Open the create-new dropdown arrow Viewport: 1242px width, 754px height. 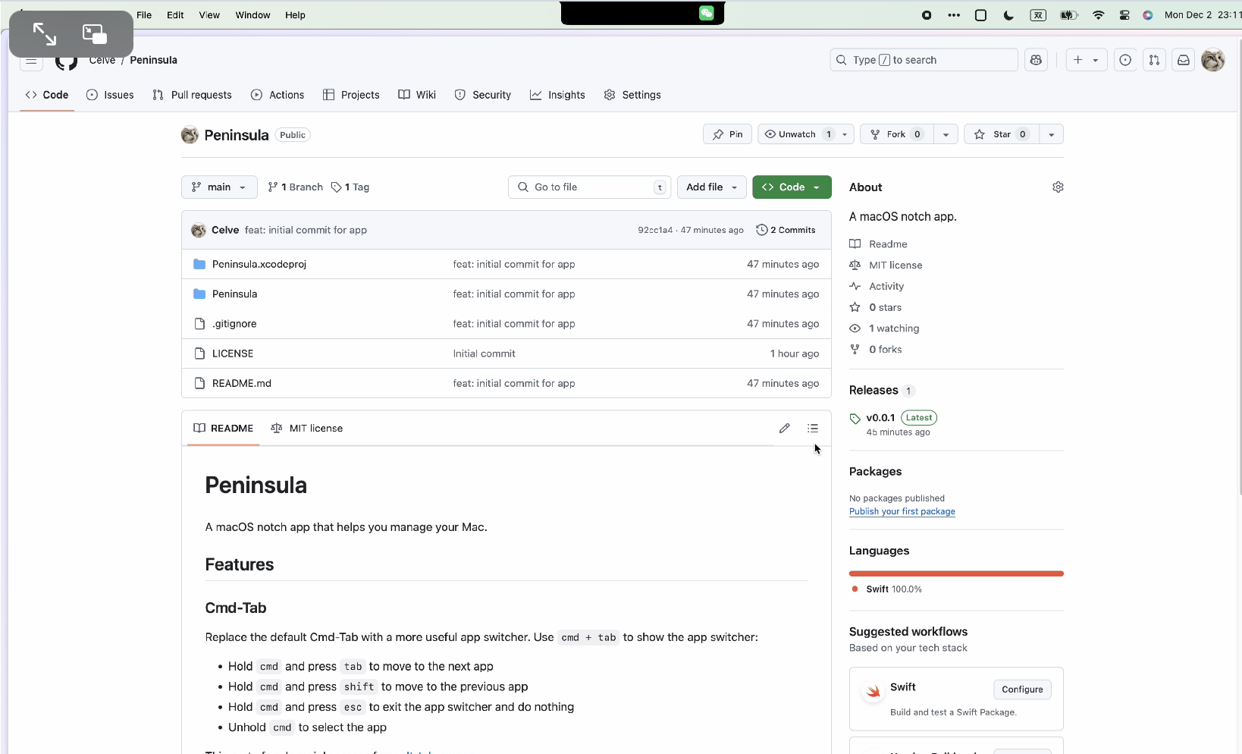[x=1096, y=60]
